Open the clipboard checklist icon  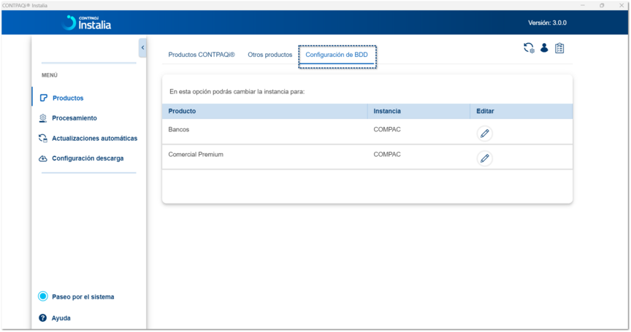[x=559, y=48]
